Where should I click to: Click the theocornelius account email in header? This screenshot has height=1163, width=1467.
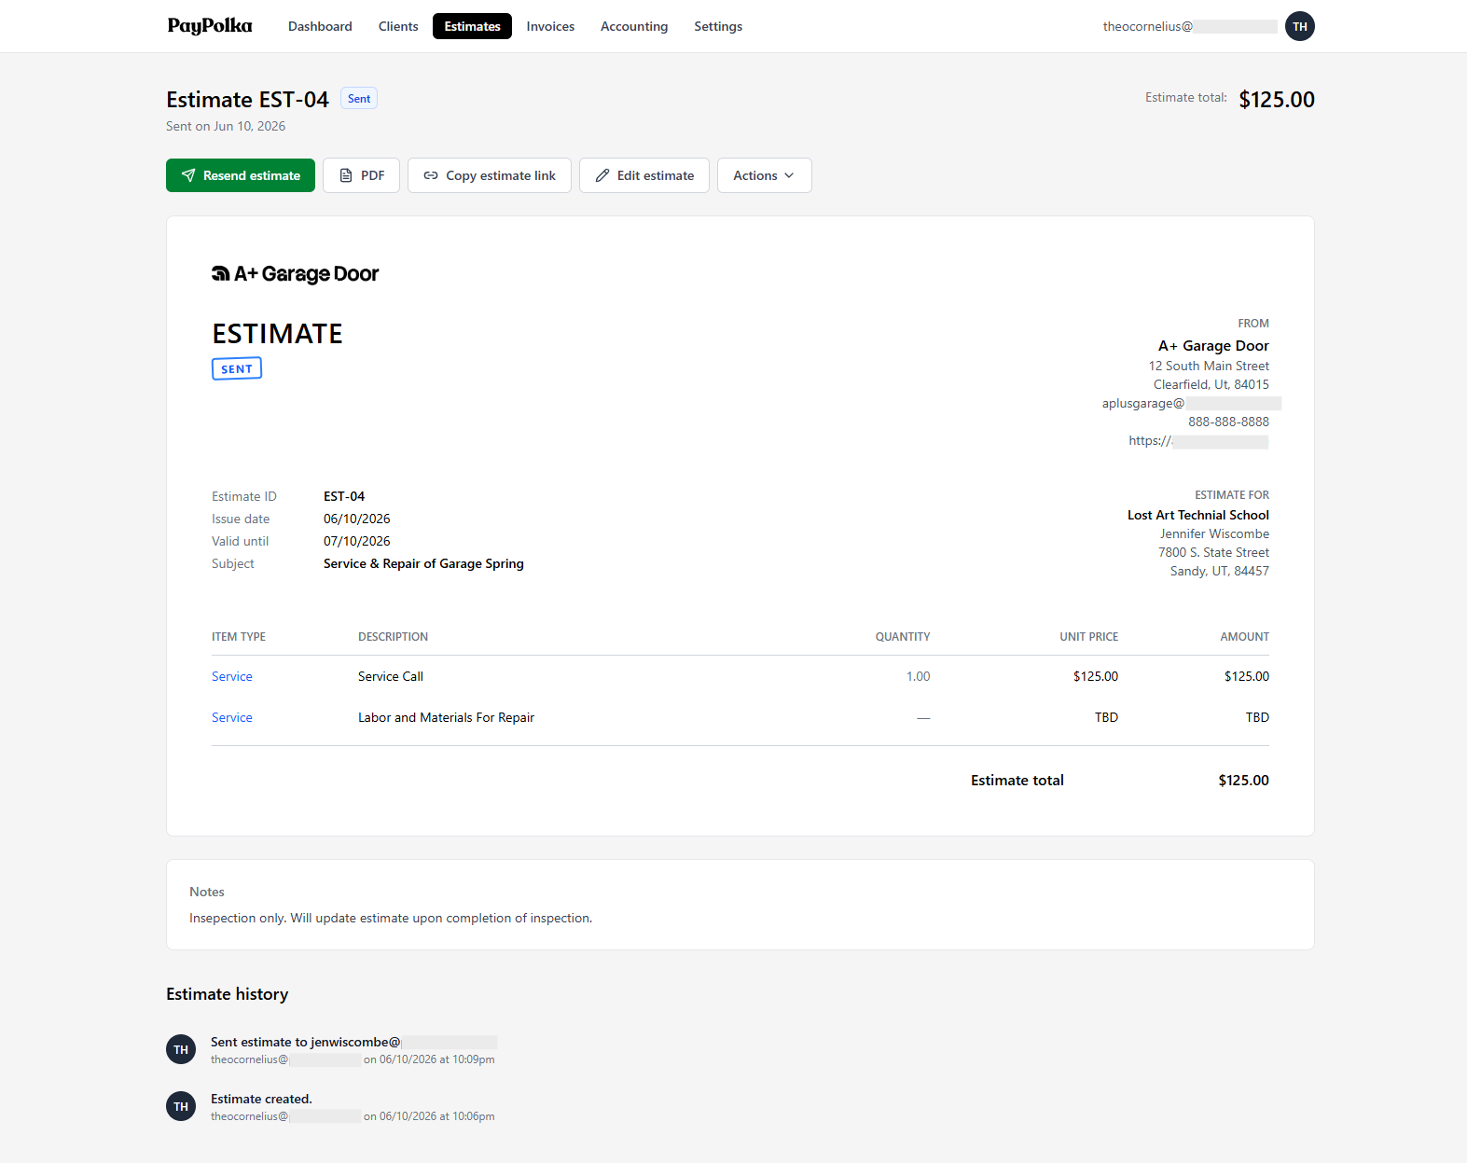click(x=1189, y=26)
